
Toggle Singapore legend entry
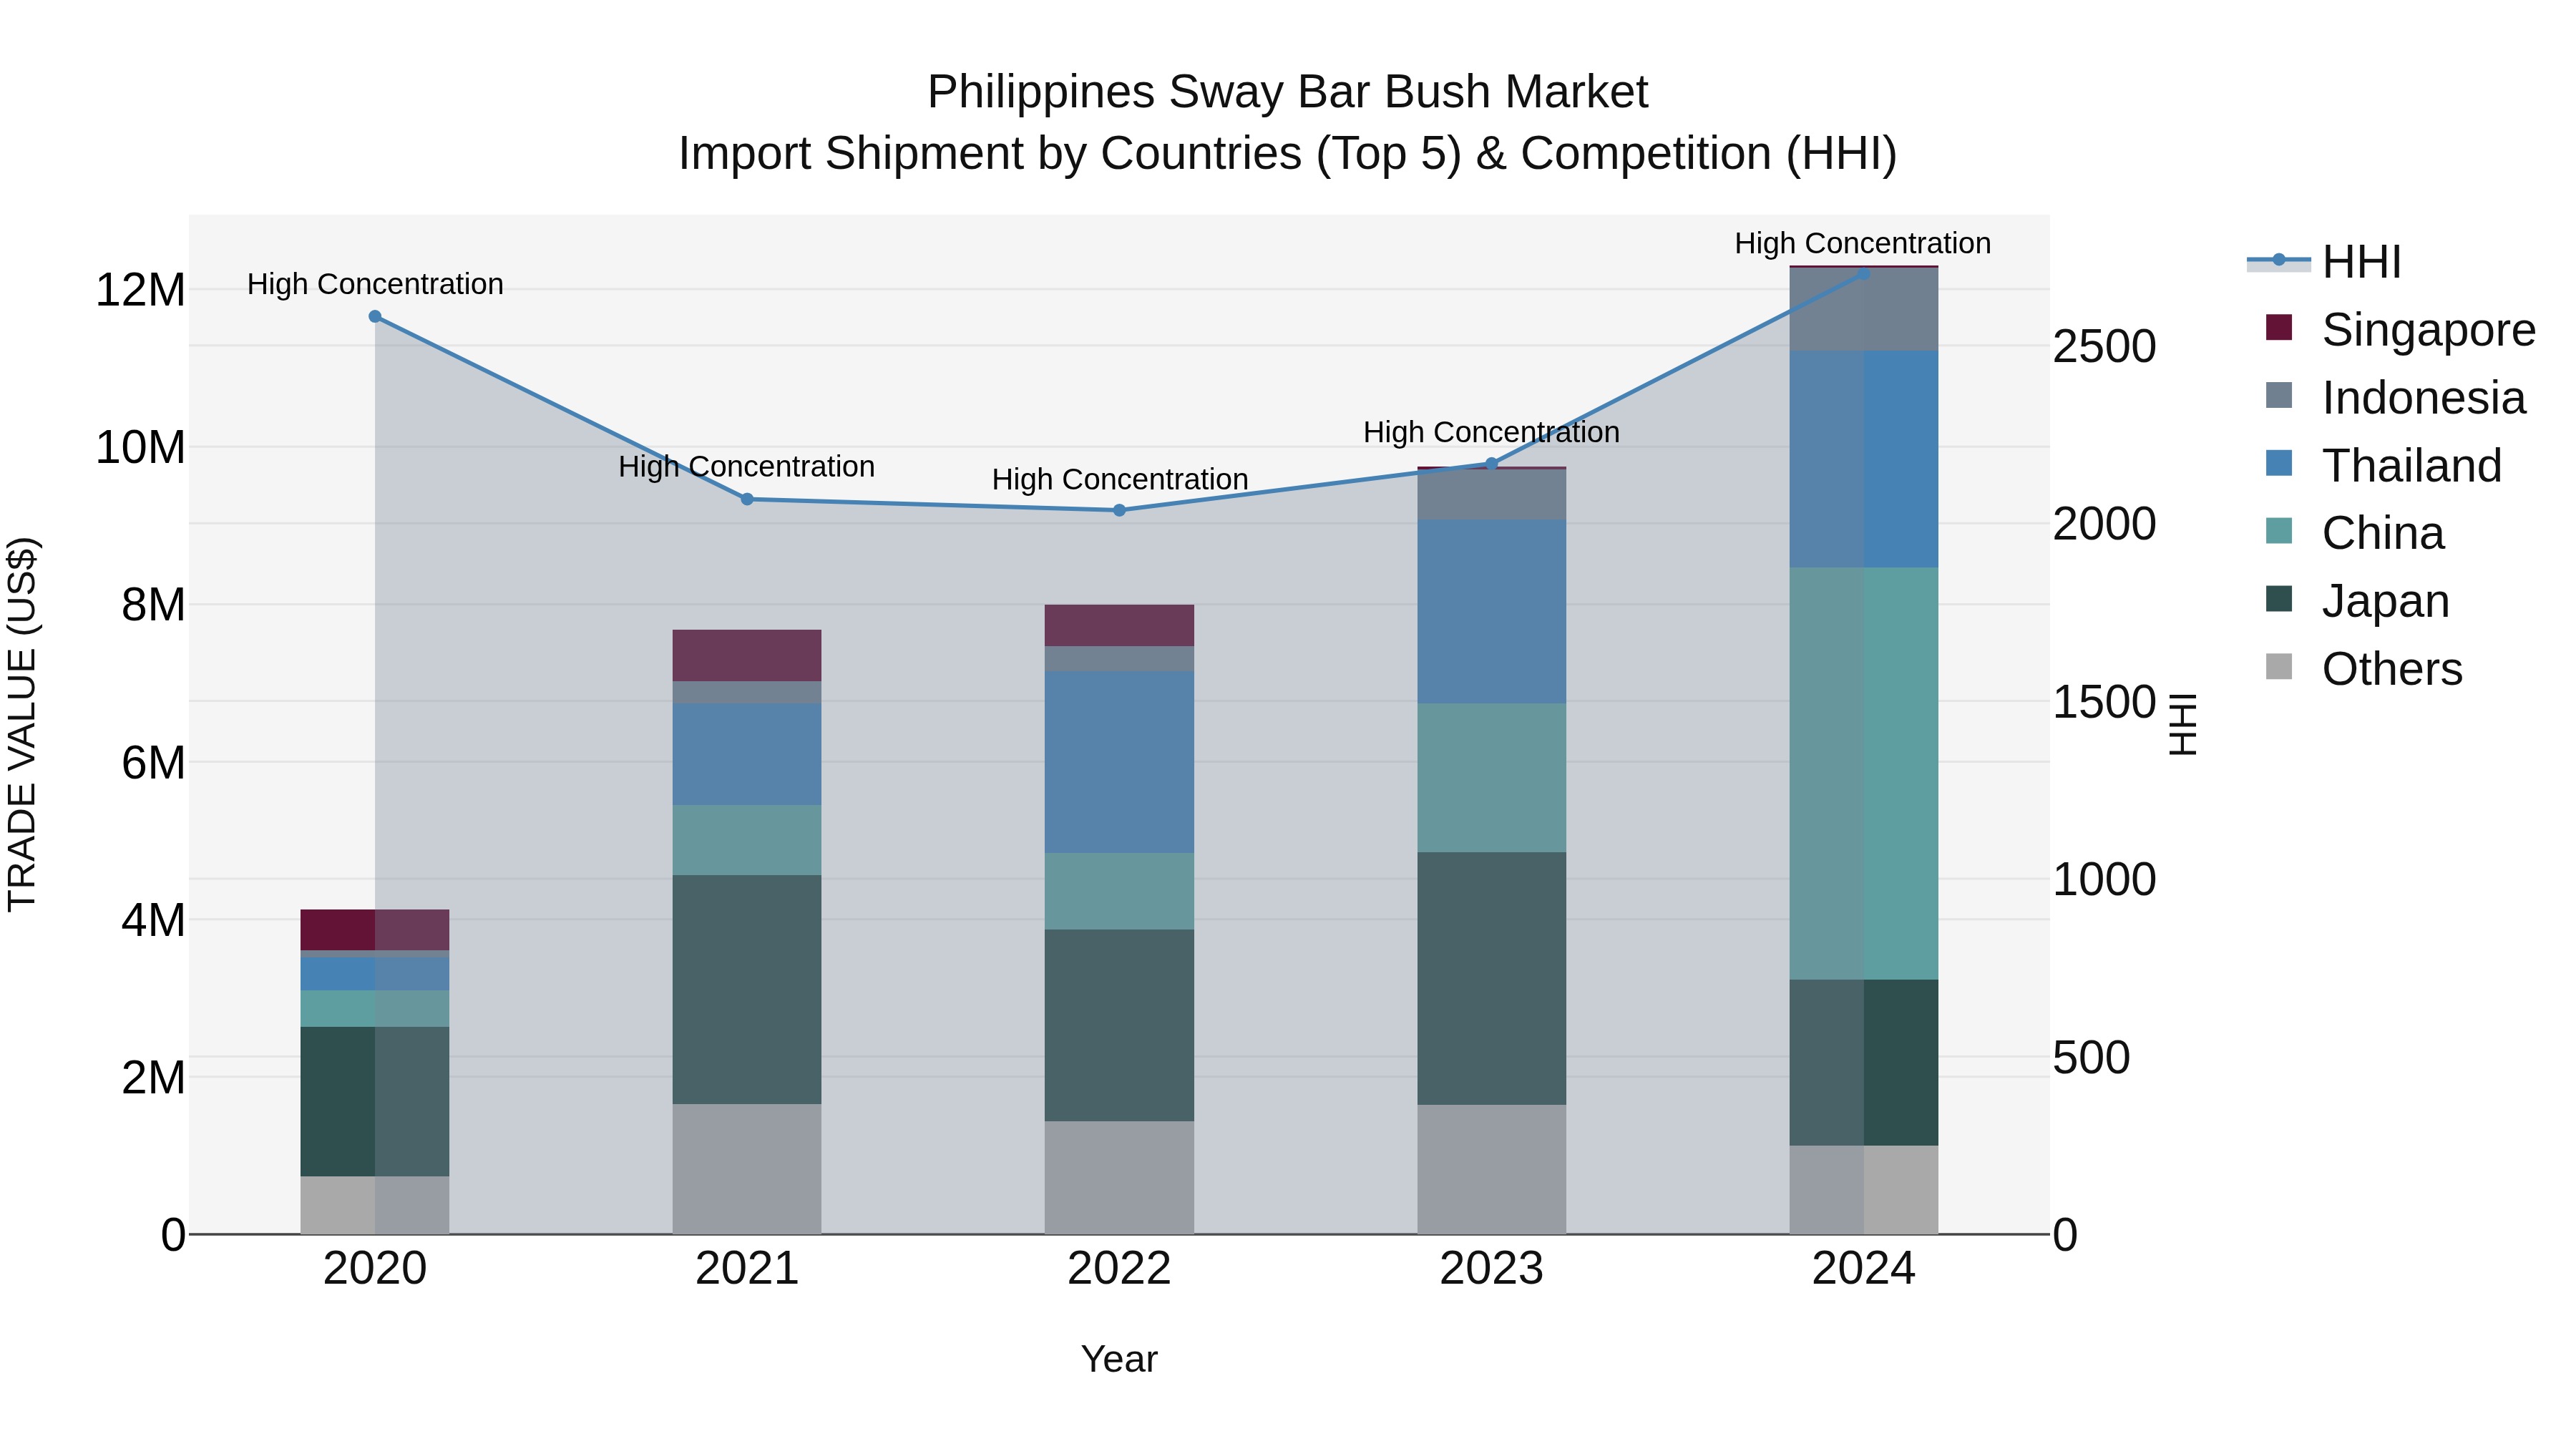2400,329
